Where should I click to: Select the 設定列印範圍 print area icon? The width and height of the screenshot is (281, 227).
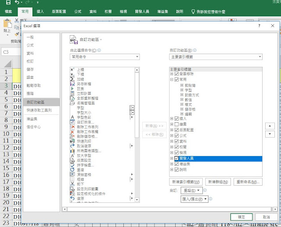(x=72, y=189)
